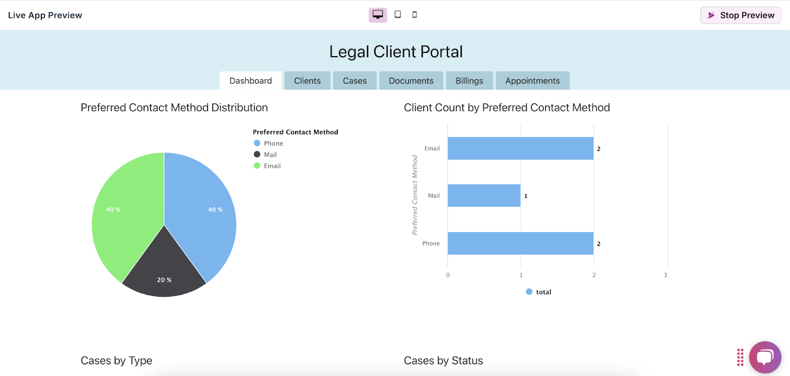Switch to mobile phone preview mode

(x=415, y=15)
